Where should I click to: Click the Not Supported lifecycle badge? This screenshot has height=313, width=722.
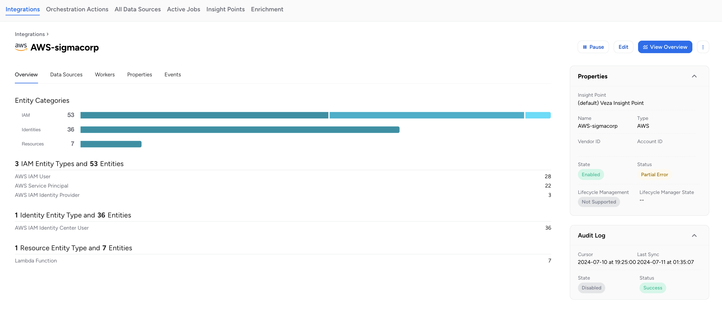click(599, 202)
